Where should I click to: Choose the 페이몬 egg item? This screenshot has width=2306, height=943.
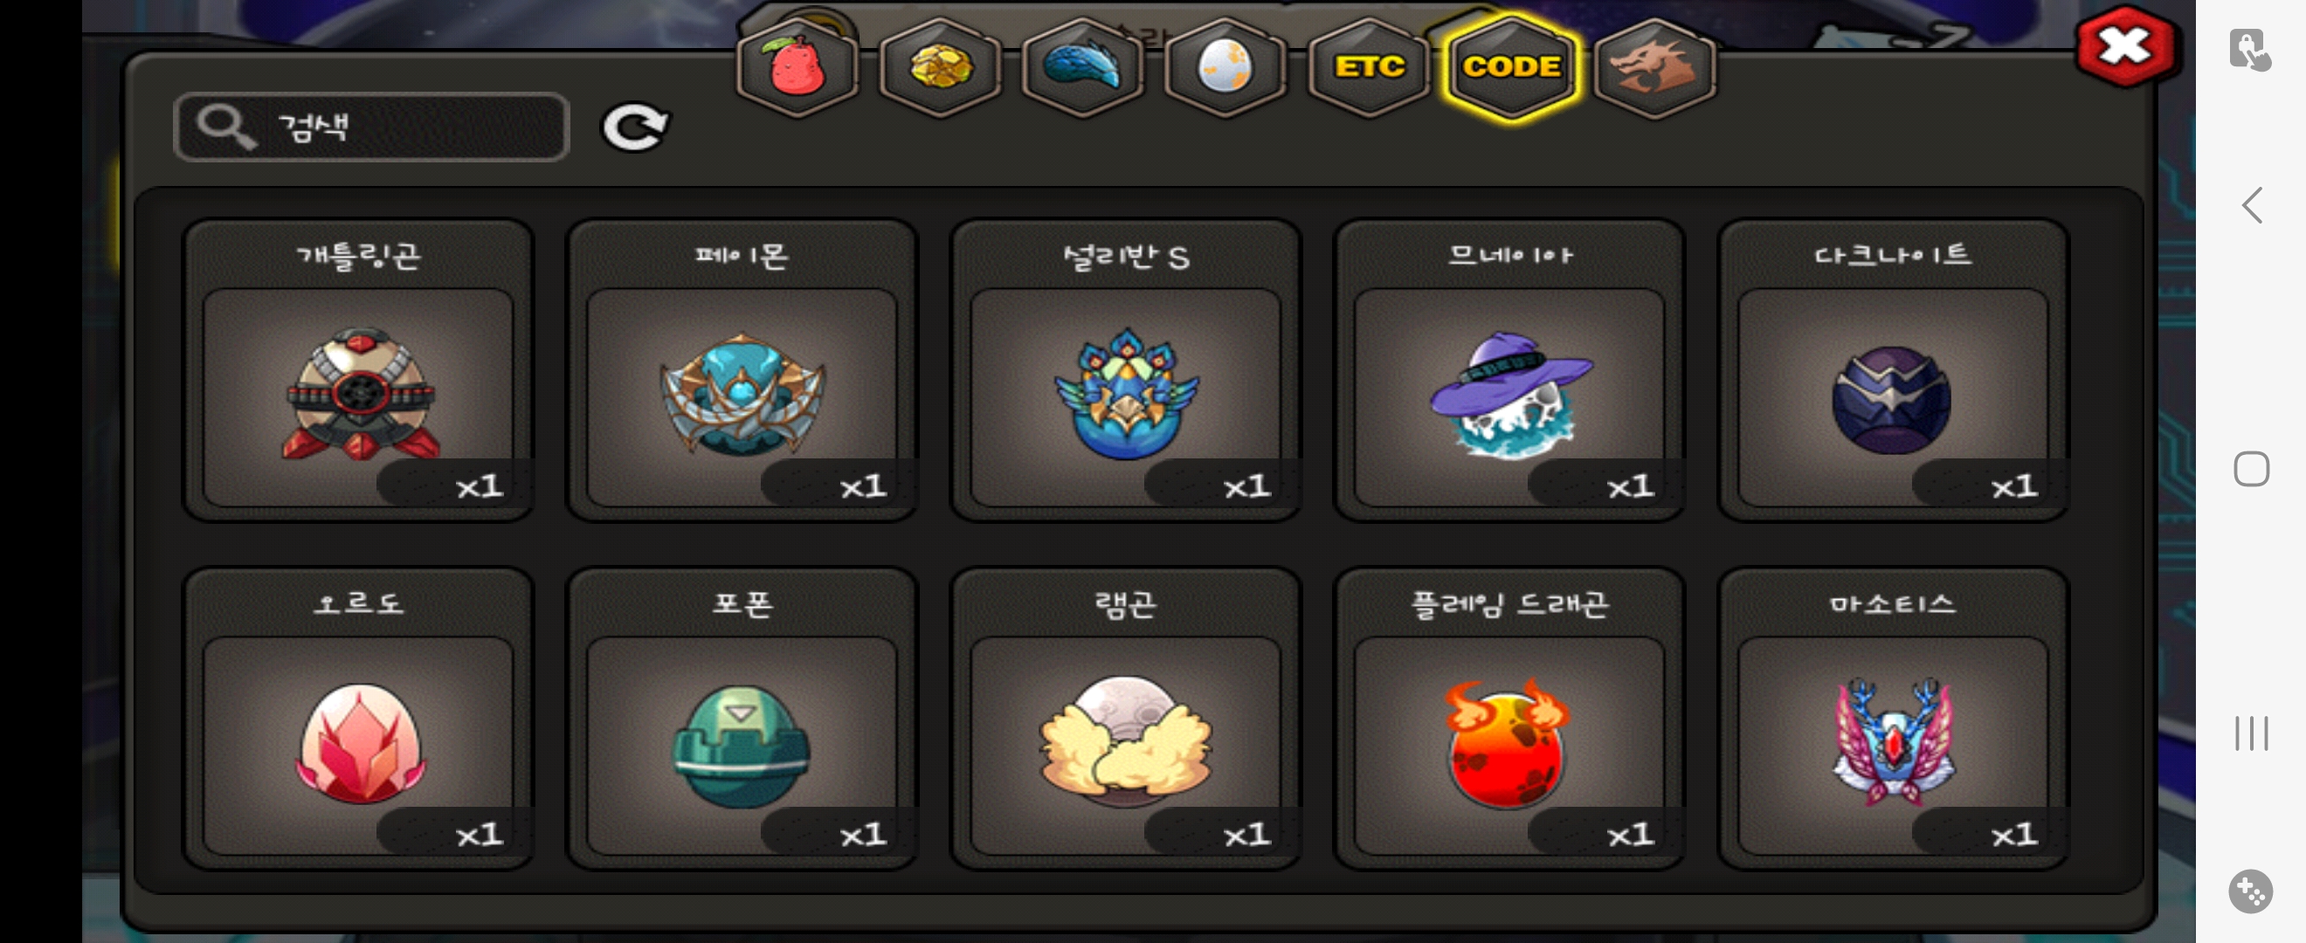coord(742,369)
